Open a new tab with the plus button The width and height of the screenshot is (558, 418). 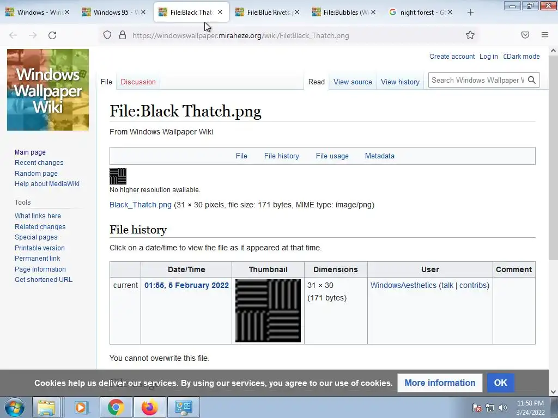470,13
